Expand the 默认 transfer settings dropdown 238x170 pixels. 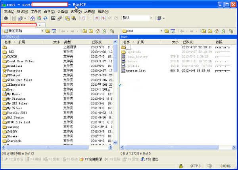point(151,18)
